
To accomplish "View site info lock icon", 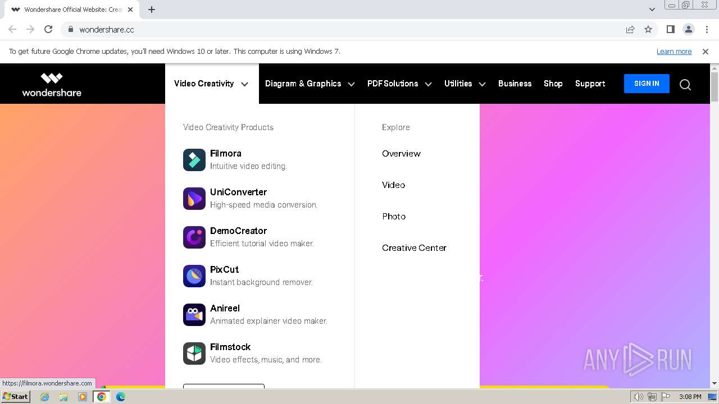I will coord(70,30).
